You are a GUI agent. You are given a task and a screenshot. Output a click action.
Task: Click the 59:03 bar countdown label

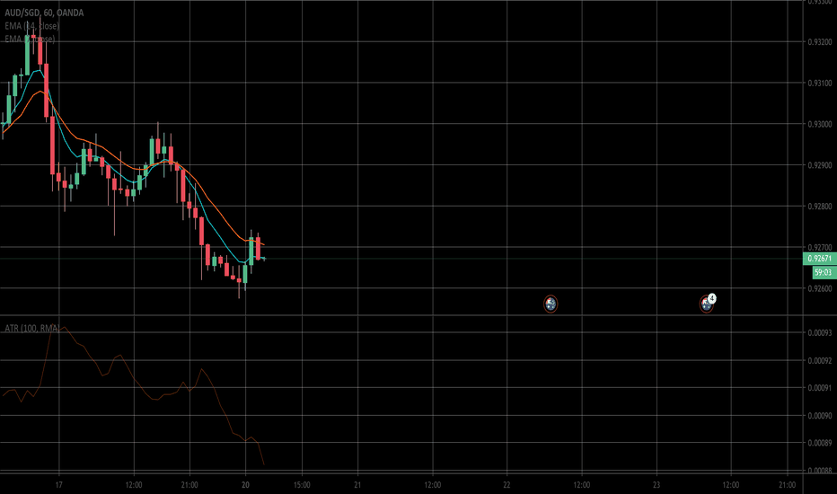click(x=824, y=272)
